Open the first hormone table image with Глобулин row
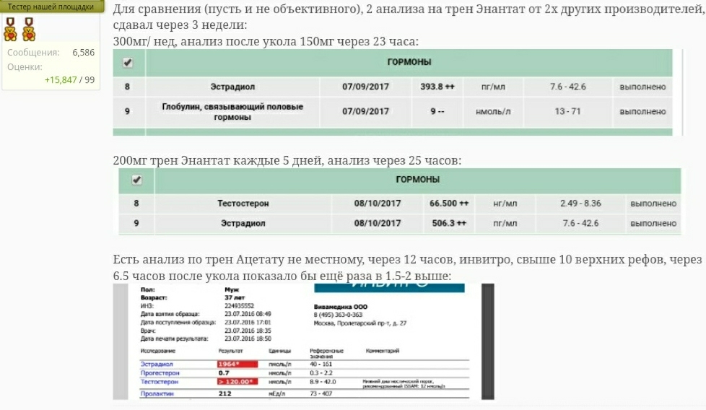The image size is (706, 410). pyautogui.click(x=398, y=92)
